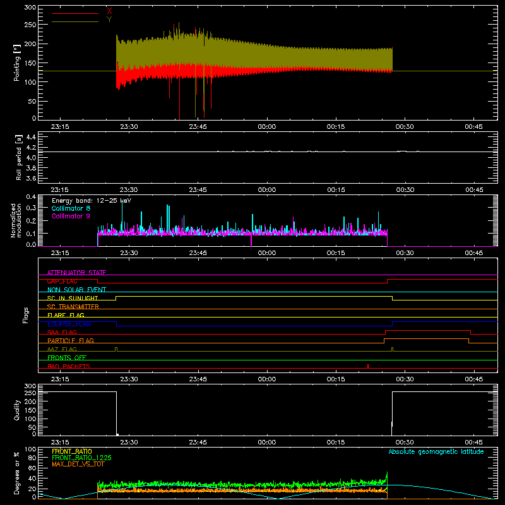Click the PARTICLE_FLAG label
The height and width of the screenshot is (505, 505).
(x=71, y=340)
